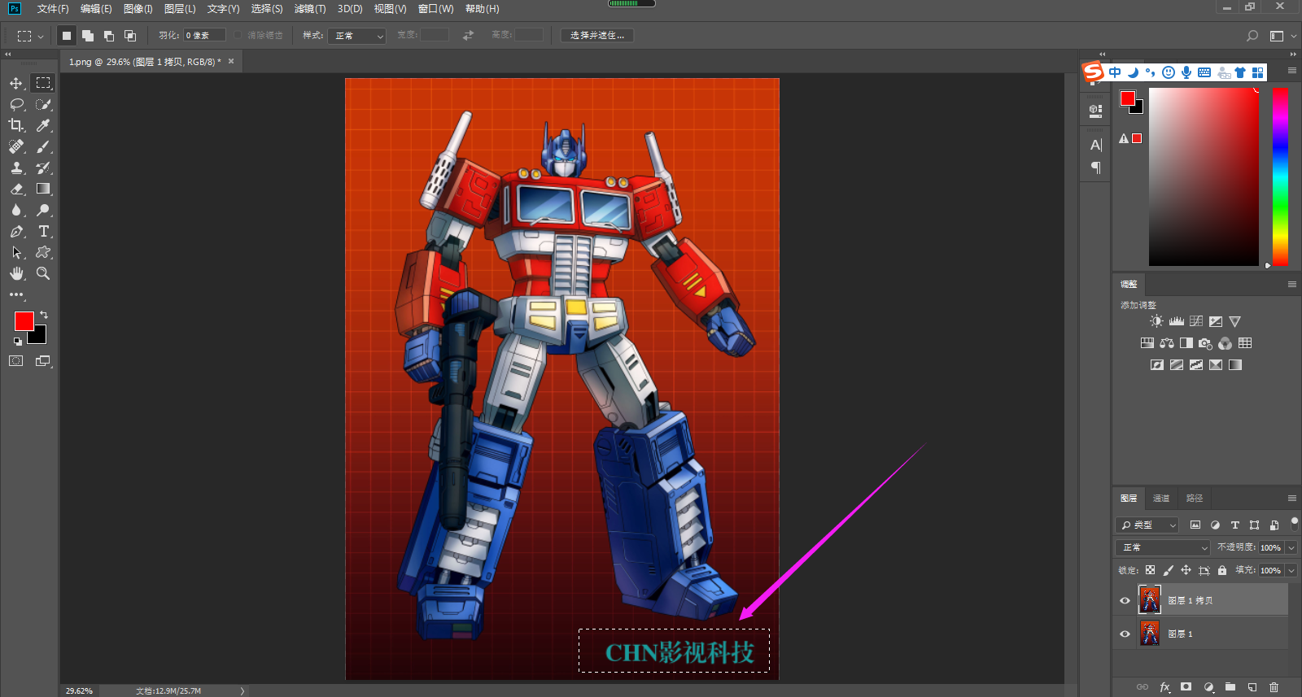Screen dimensions: 1302x697
Task: Select the Zoom tool
Action: coord(43,273)
